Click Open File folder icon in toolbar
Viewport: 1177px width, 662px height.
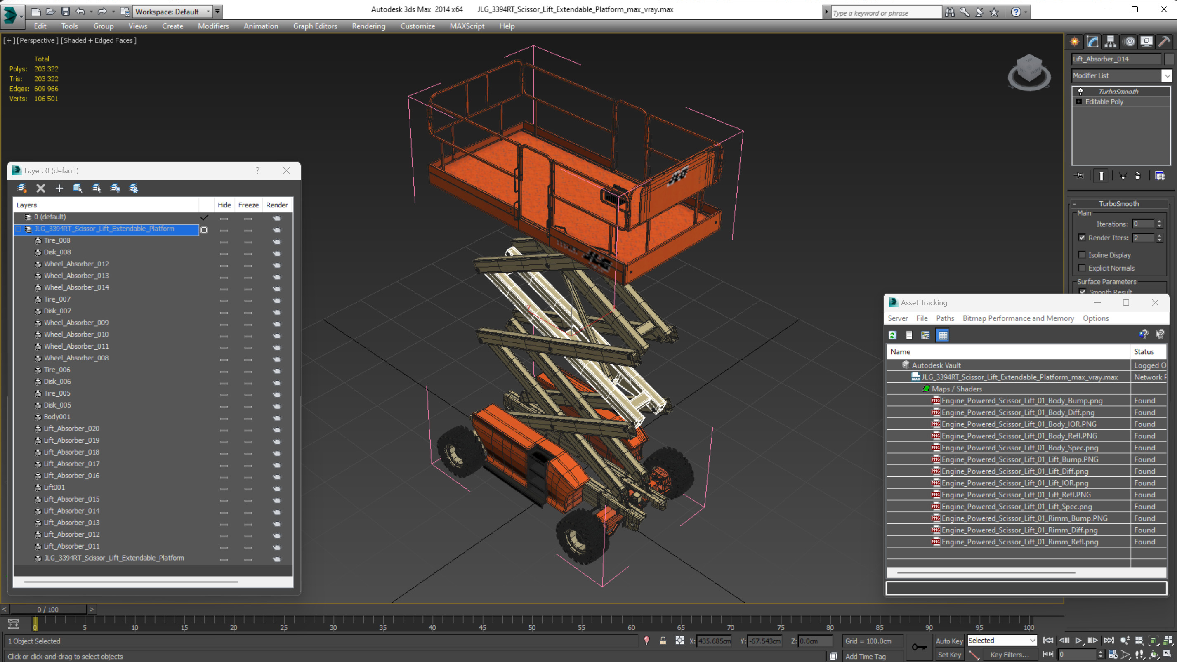point(50,12)
